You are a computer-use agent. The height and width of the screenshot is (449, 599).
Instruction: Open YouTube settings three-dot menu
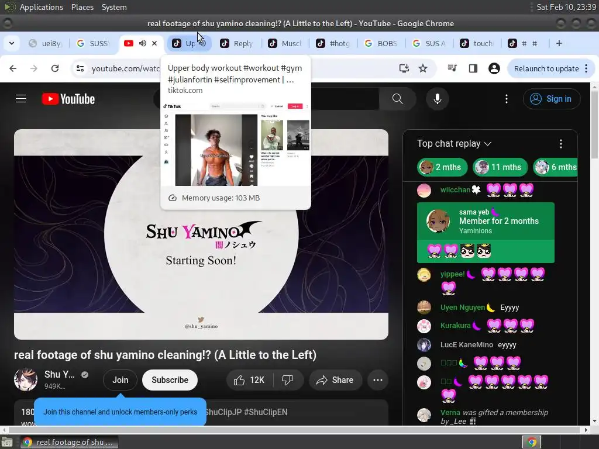pyautogui.click(x=507, y=99)
